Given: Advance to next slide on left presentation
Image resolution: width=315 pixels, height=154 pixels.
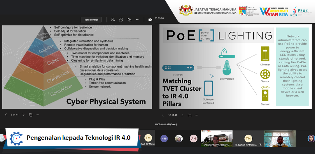Looking at the screenshot, I should [x=24, y=115].
